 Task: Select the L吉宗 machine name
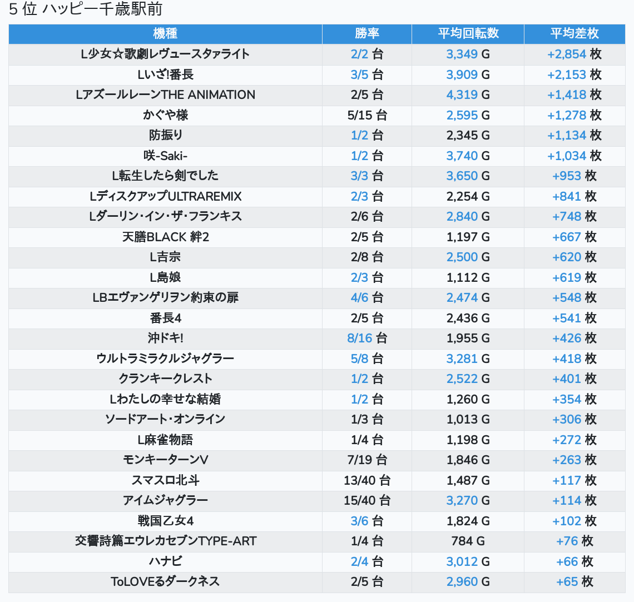pyautogui.click(x=165, y=257)
